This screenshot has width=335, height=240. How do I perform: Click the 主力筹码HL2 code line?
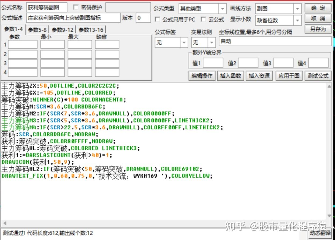click(102, 169)
